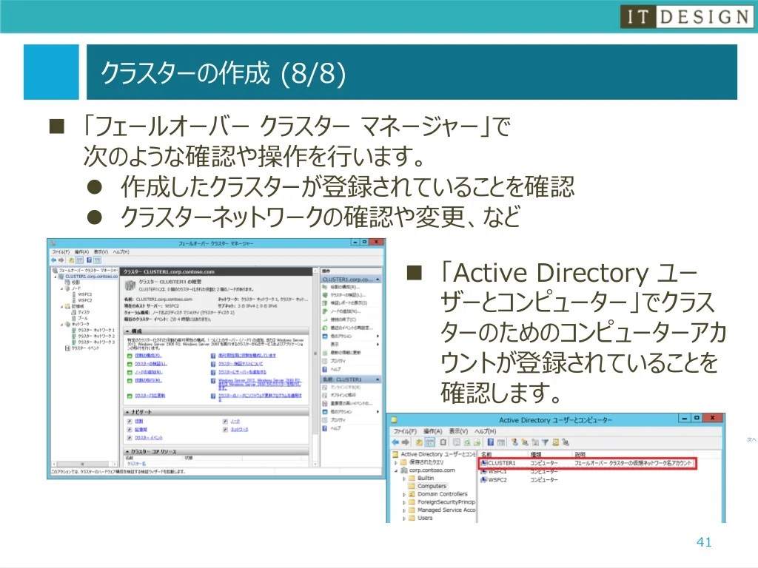Collapse corp.contoso.com node in Active Directory tree

click(x=397, y=470)
